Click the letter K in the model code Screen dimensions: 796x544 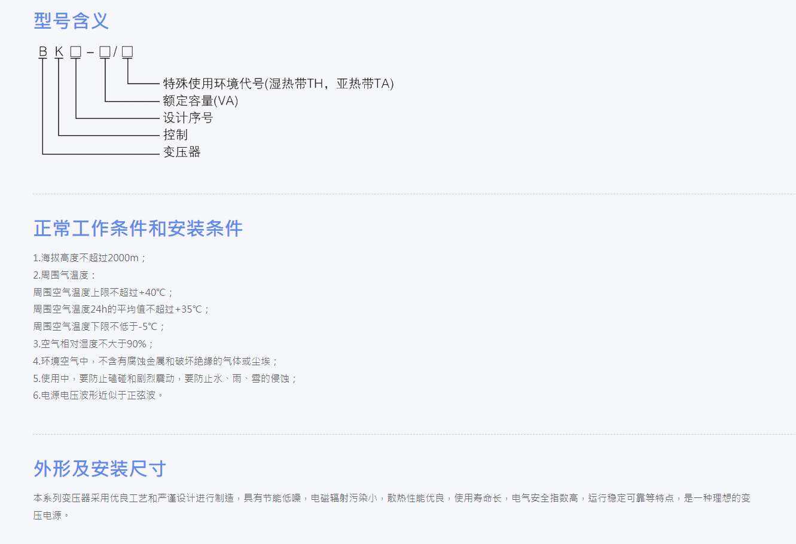point(59,52)
